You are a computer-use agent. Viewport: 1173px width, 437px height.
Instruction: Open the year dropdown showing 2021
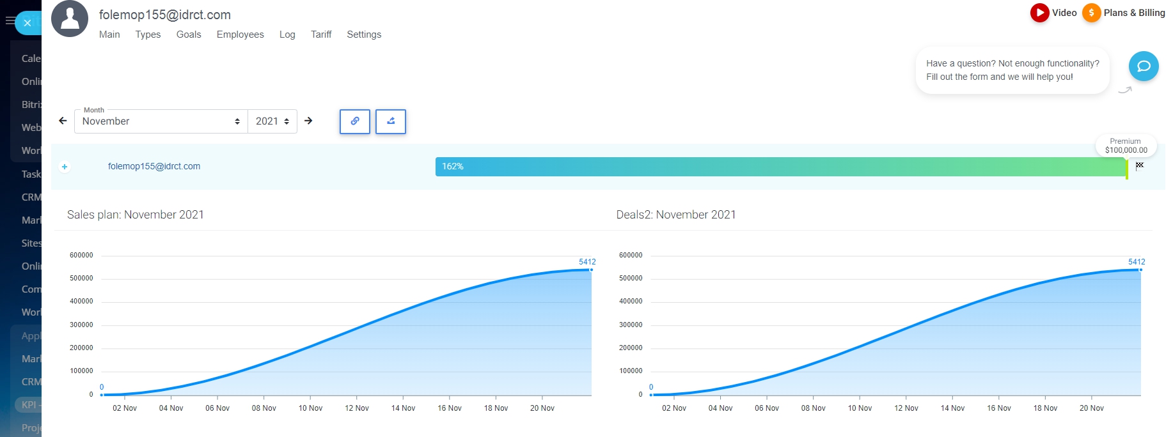pyautogui.click(x=272, y=121)
